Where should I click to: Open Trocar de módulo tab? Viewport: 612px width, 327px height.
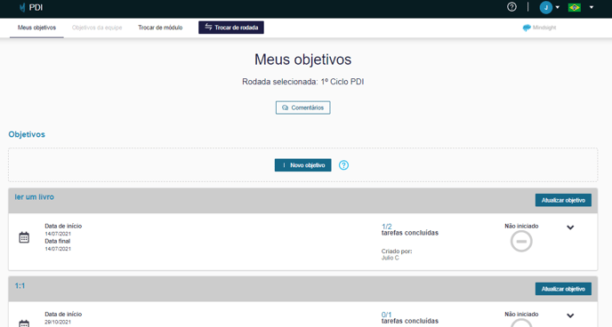click(160, 28)
